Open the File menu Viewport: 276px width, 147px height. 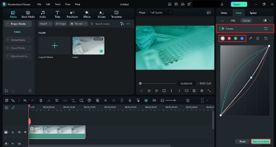(39, 4)
